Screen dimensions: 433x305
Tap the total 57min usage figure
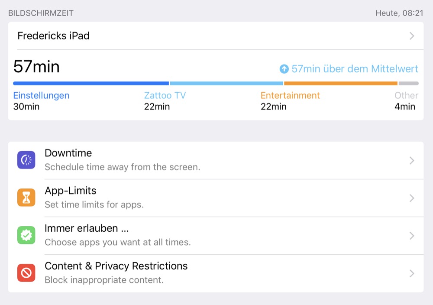36,67
